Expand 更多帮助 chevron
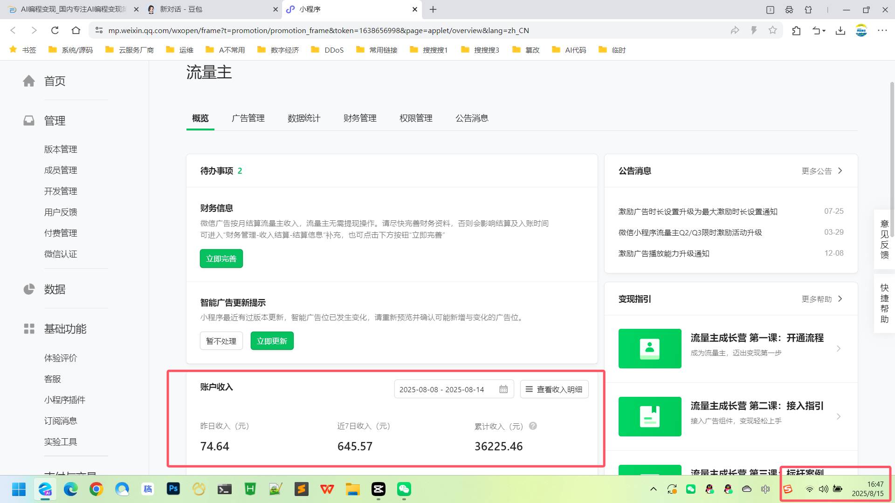This screenshot has width=895, height=503. point(840,299)
